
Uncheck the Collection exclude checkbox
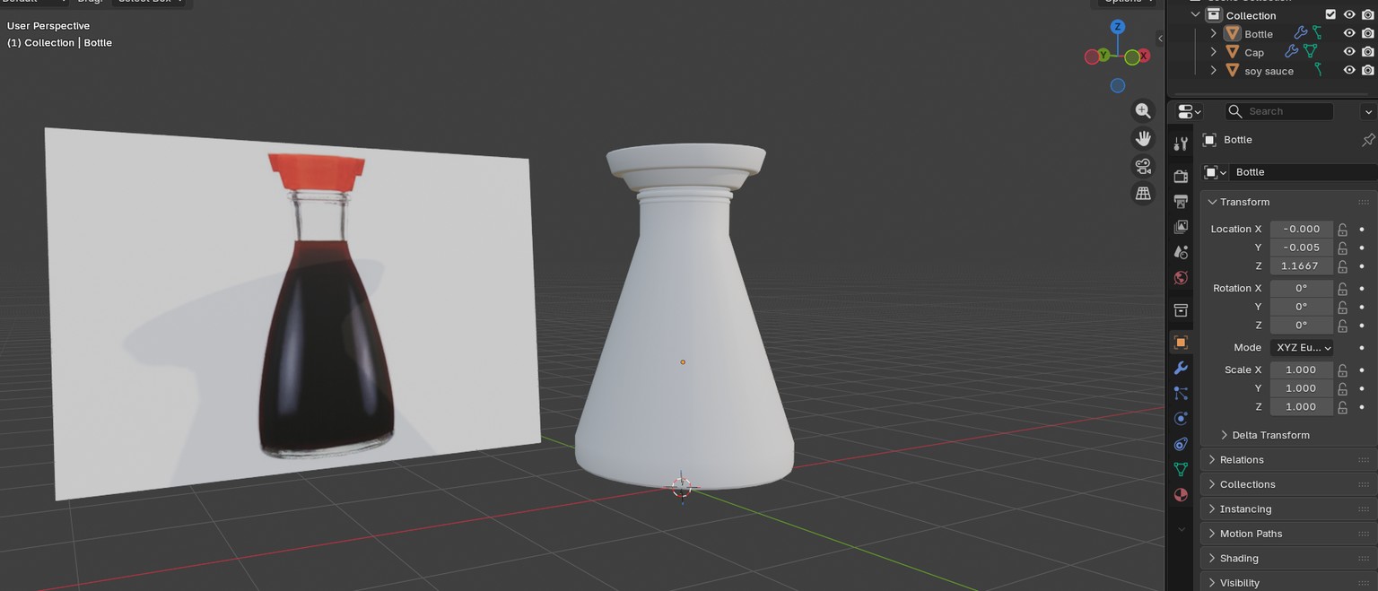[x=1330, y=14]
